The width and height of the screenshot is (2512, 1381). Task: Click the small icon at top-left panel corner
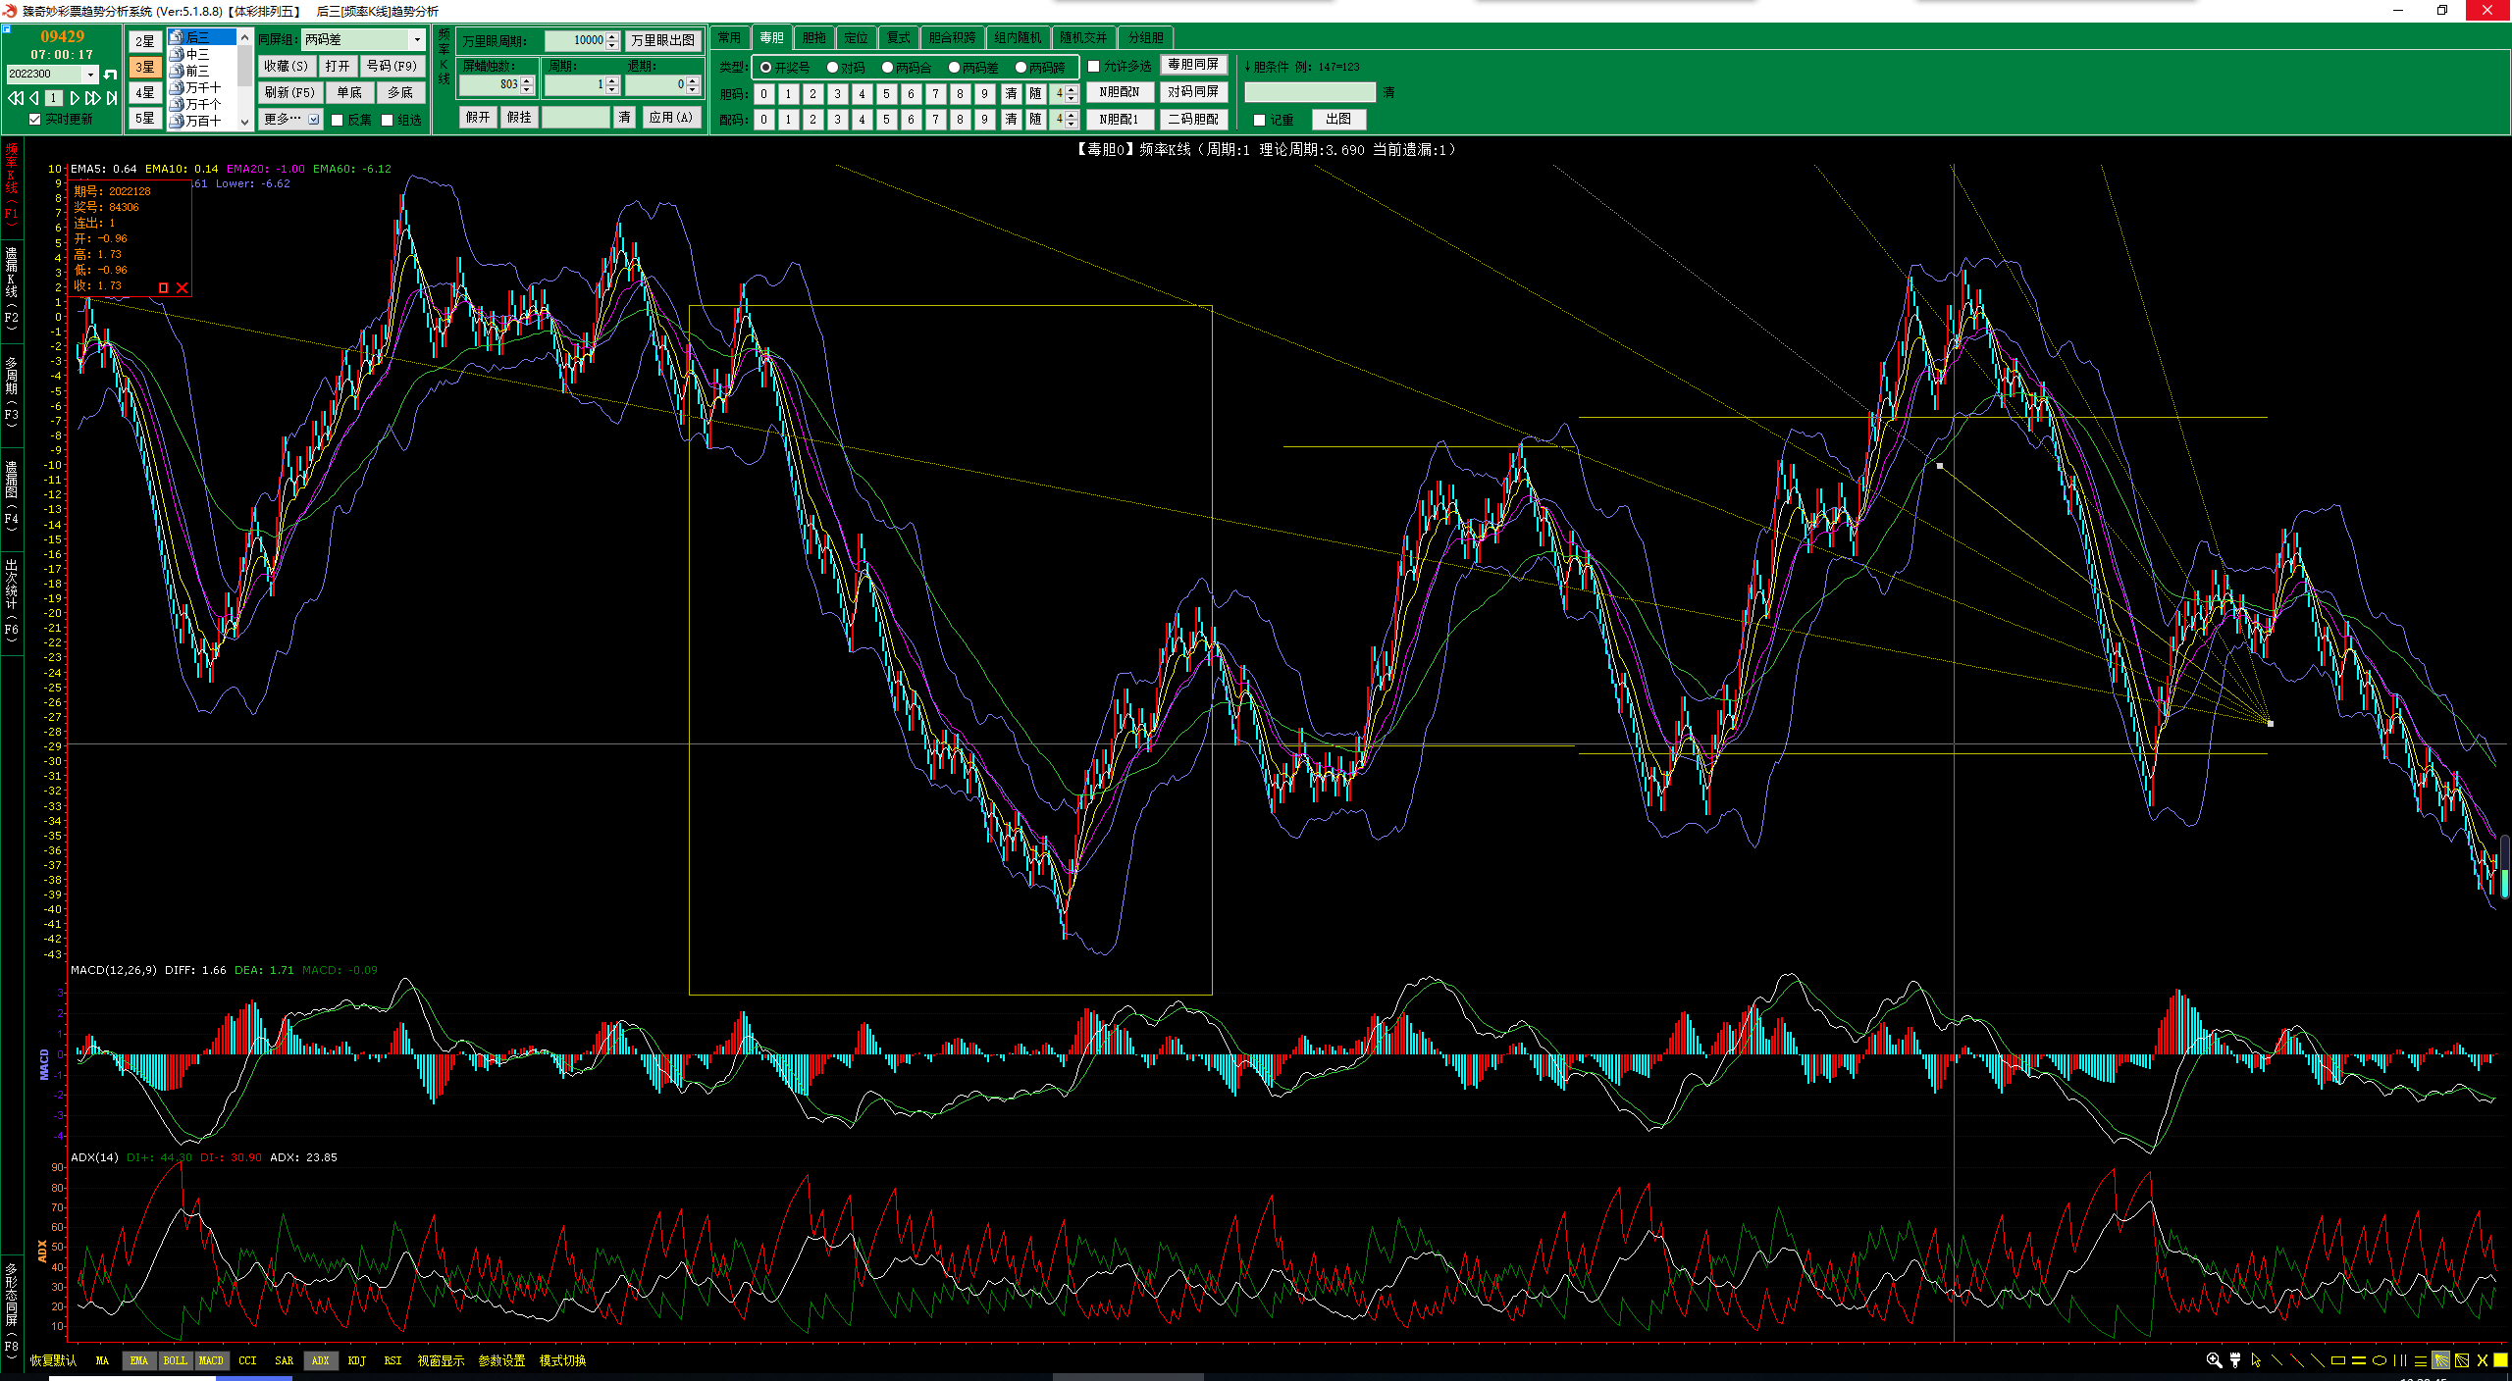click(7, 28)
